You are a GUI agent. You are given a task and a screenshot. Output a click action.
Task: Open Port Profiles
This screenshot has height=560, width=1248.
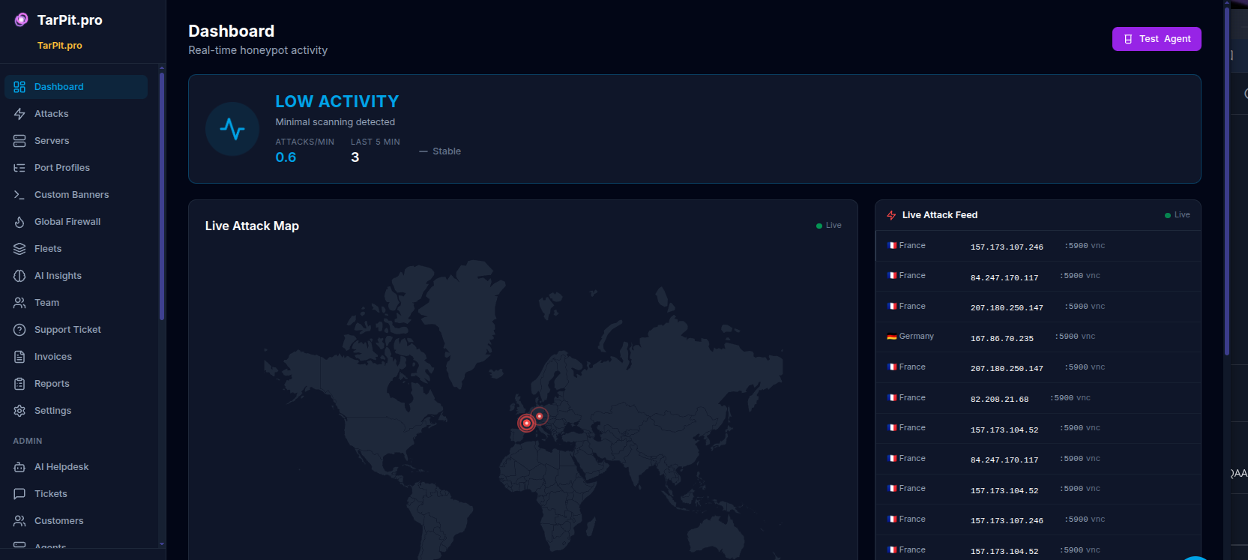click(76, 168)
